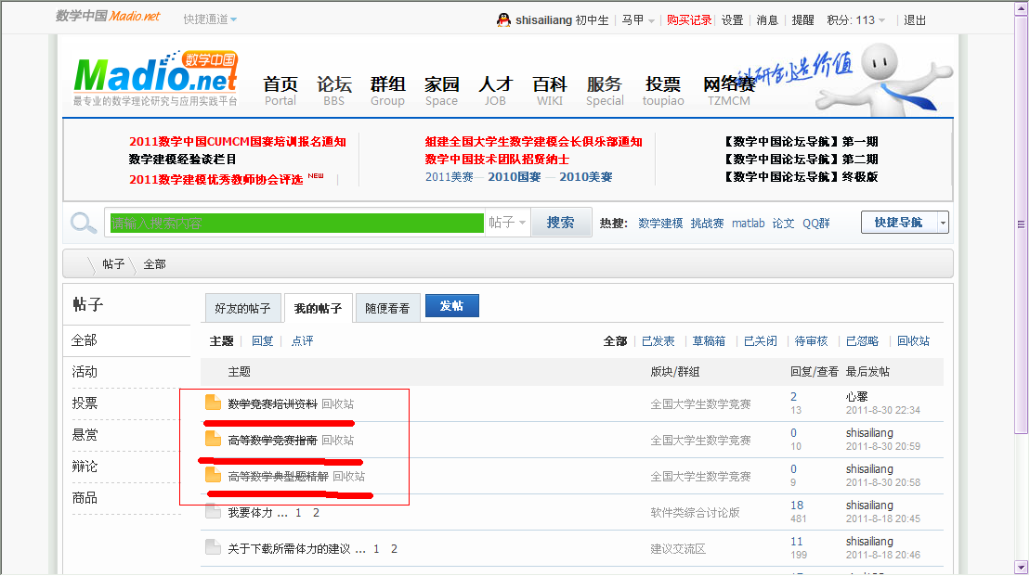Click hot search term matlab

(x=749, y=223)
